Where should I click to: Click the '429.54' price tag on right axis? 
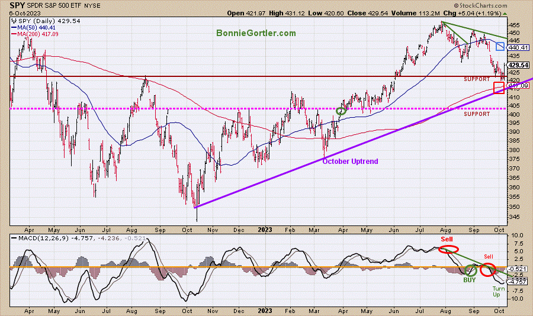tap(518, 65)
